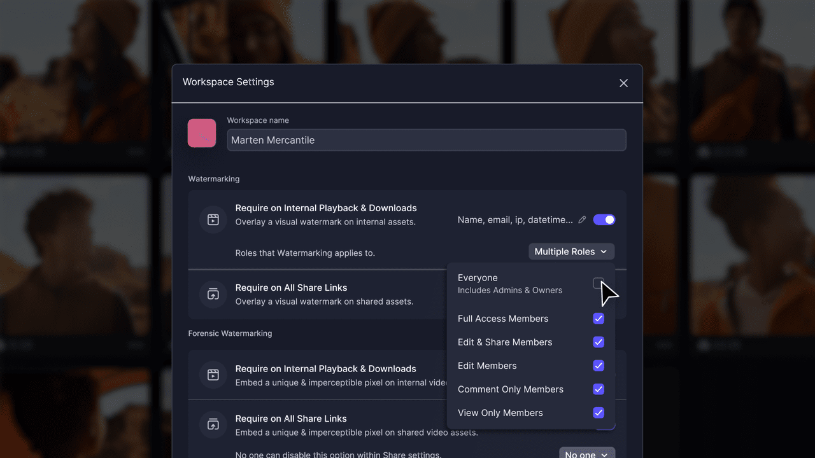
Task: Uncheck View Only Members checkbox
Action: [598, 413]
